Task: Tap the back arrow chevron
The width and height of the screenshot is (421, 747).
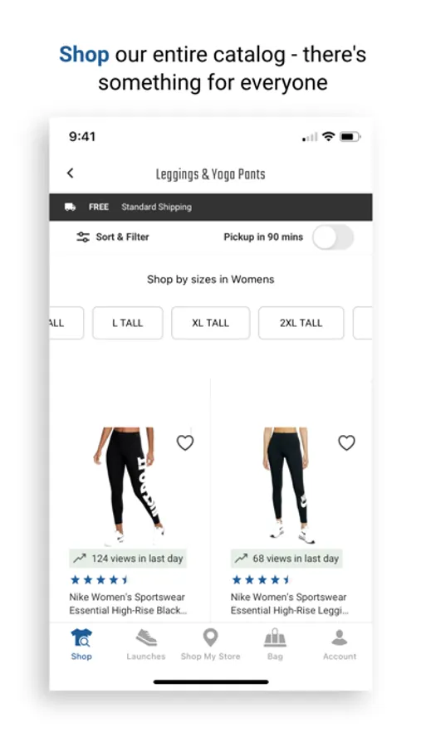Action: click(70, 173)
